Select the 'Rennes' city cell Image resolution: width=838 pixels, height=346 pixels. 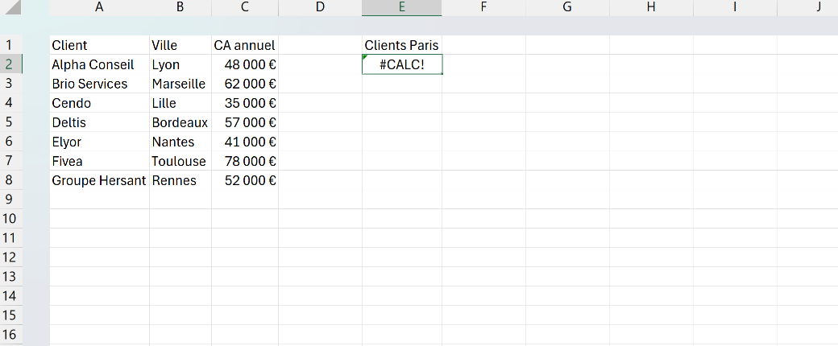180,180
